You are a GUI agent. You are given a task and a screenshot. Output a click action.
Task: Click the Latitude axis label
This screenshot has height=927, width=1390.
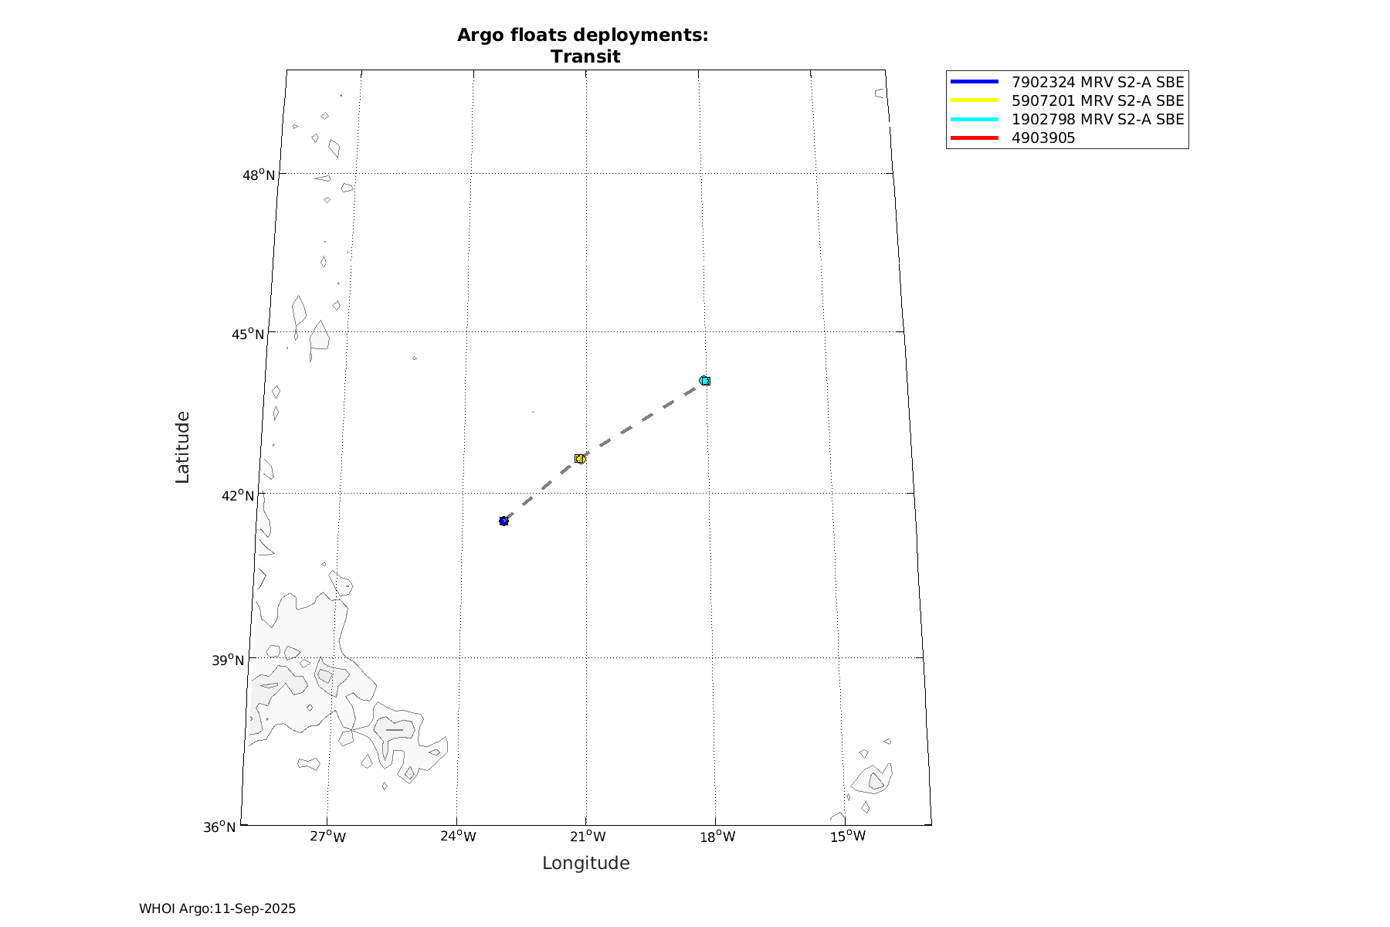point(182,447)
